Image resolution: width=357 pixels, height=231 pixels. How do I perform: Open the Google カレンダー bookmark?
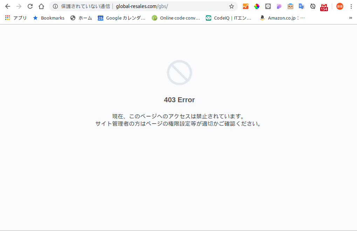click(x=122, y=18)
